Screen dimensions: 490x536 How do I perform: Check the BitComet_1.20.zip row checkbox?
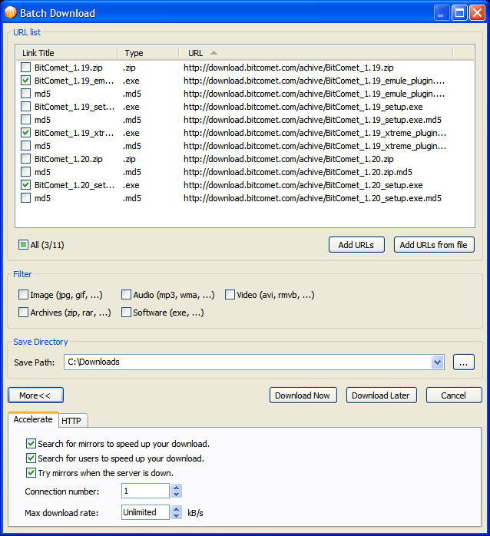pos(25,159)
